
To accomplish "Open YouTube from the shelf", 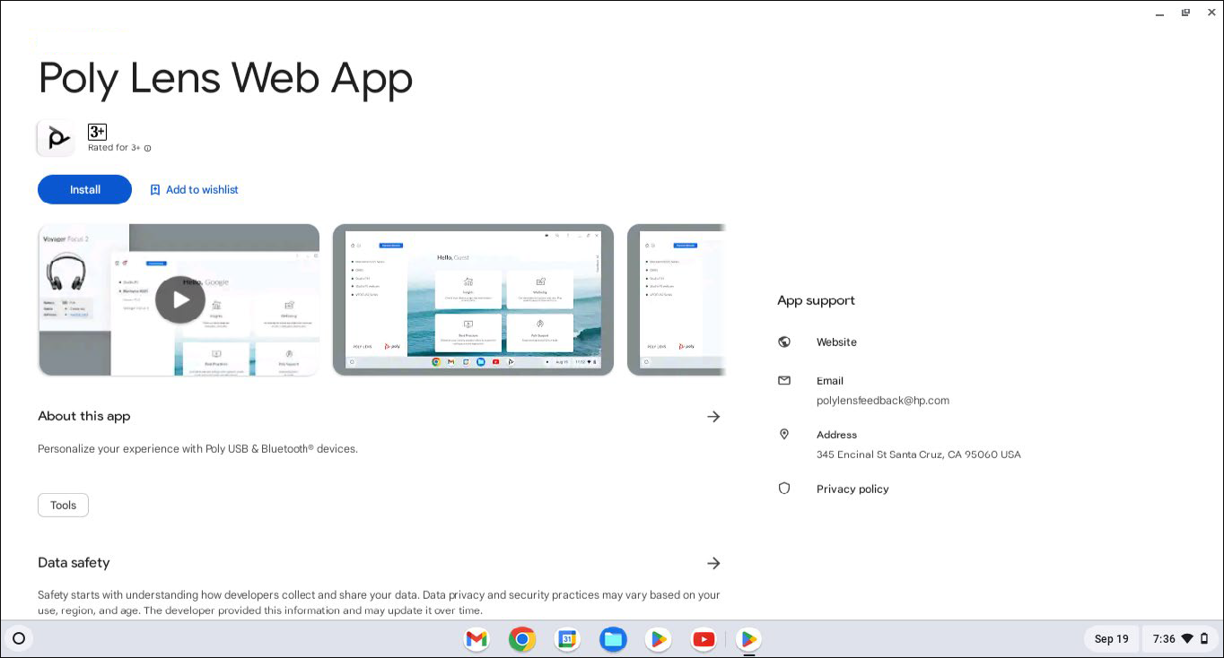I will (x=704, y=639).
